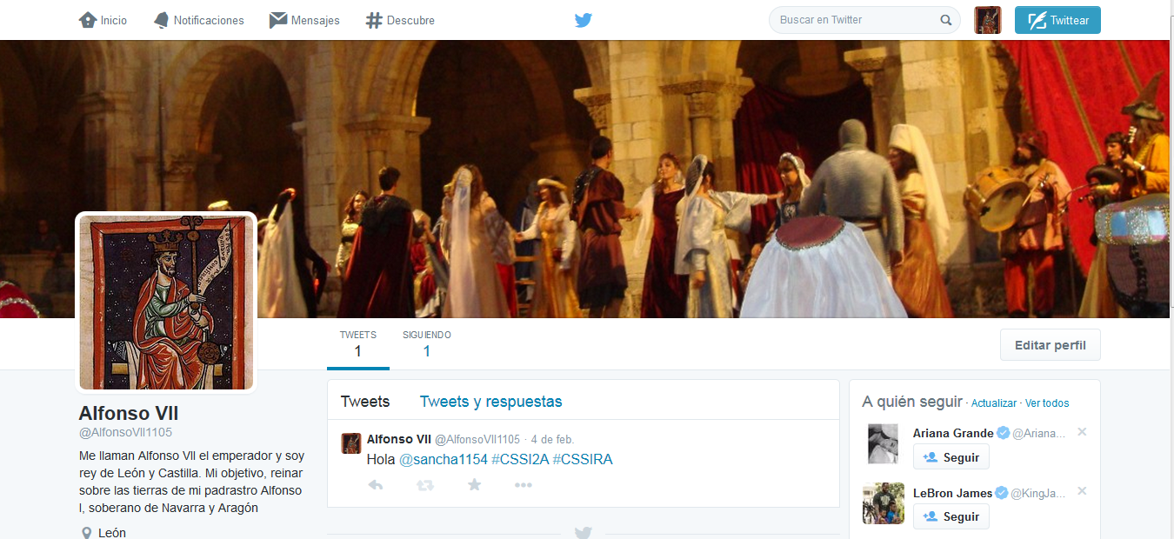Viewport: 1174px width, 539px height.
Task: Click the profile bio text
Action: pos(190,482)
